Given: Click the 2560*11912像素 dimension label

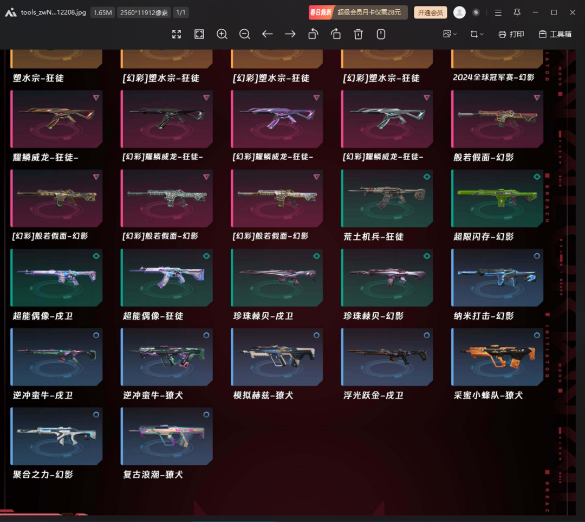Looking at the screenshot, I should coord(144,12).
